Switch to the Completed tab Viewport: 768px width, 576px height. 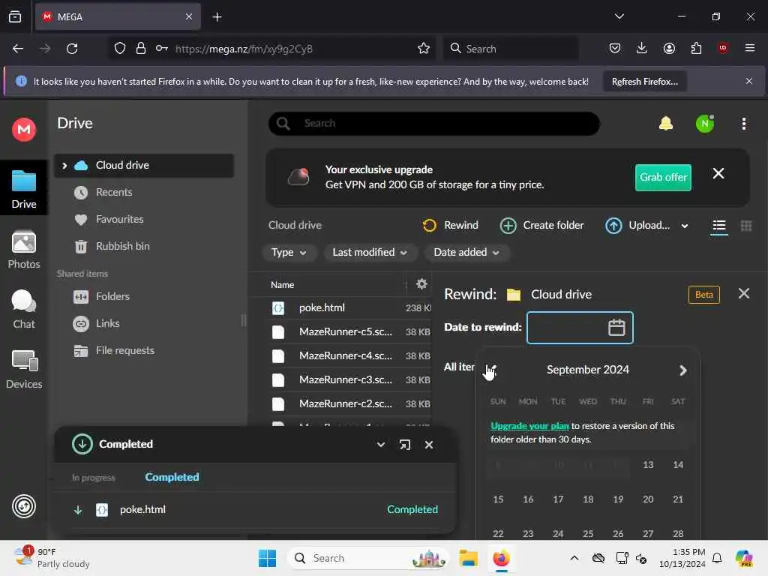pyautogui.click(x=172, y=477)
